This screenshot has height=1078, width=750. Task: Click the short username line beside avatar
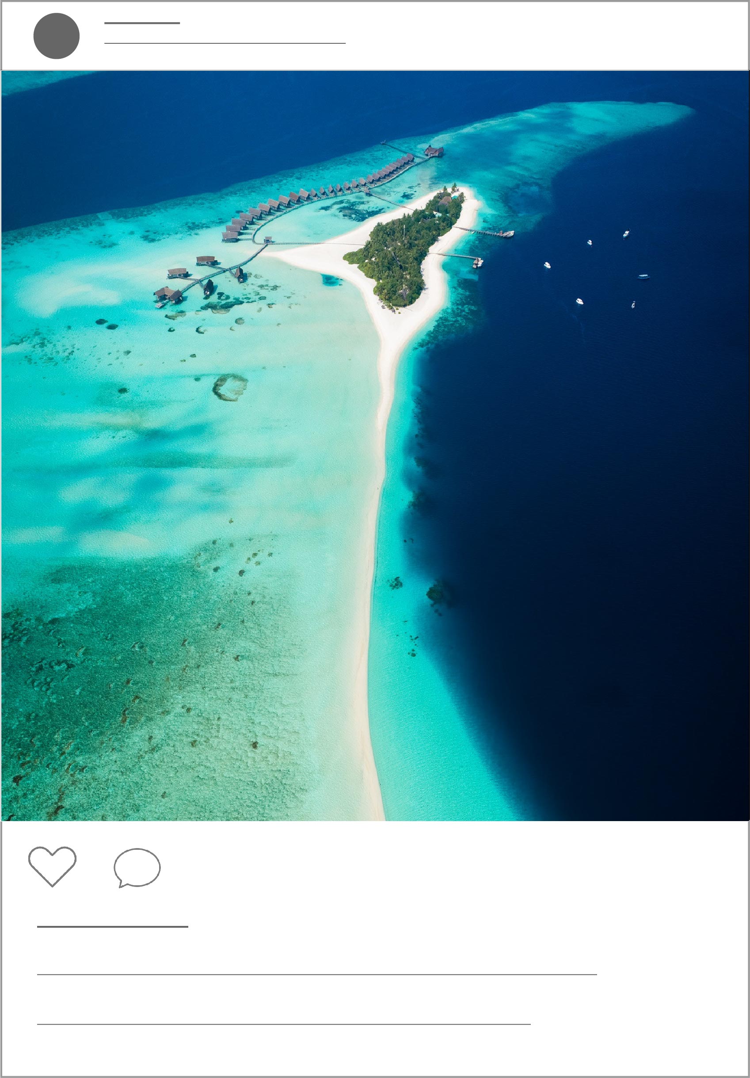pyautogui.click(x=142, y=23)
